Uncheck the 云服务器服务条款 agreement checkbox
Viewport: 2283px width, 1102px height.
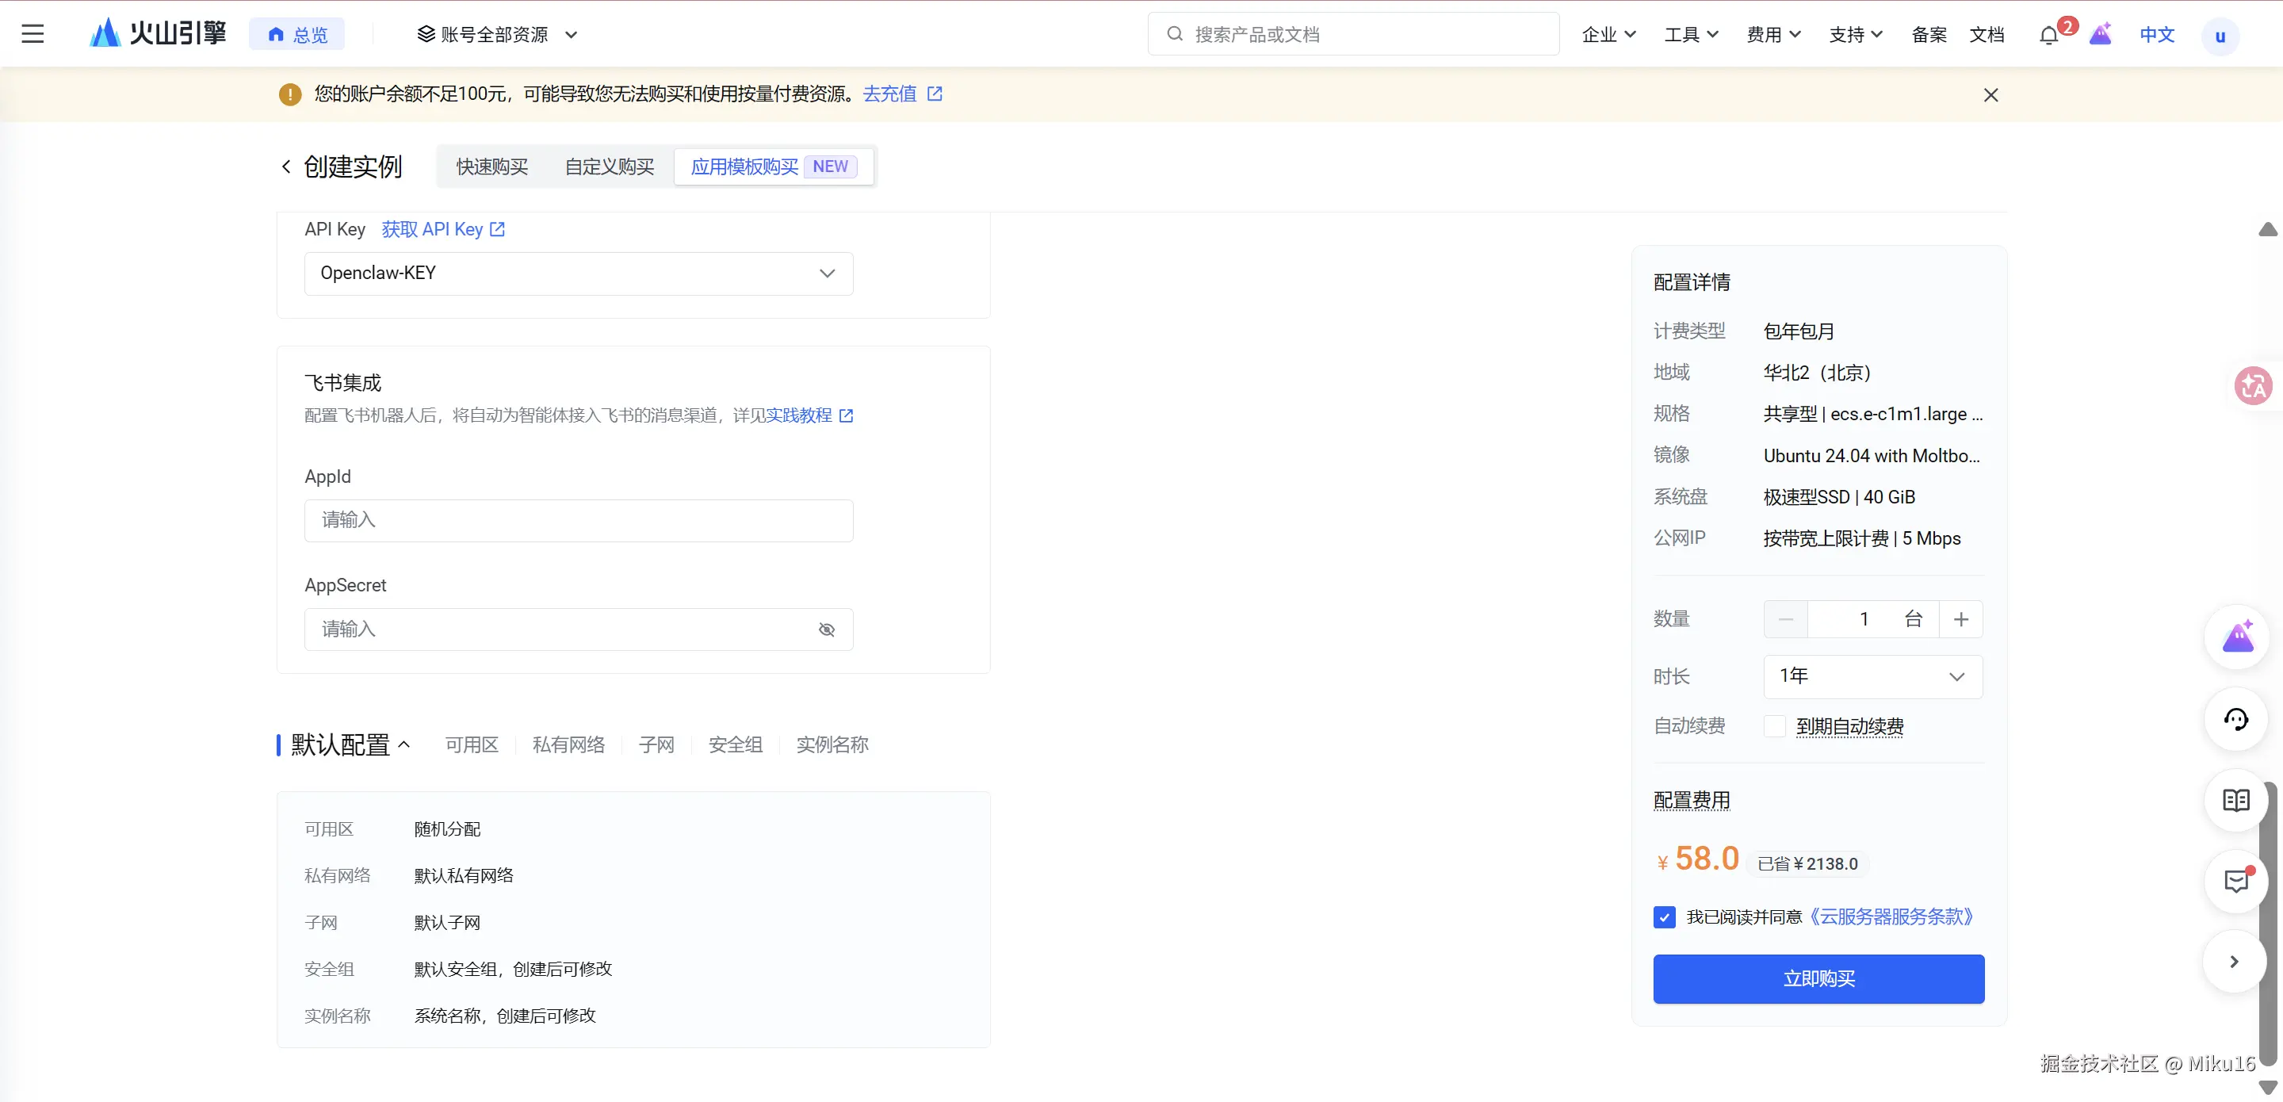[x=1665, y=916]
